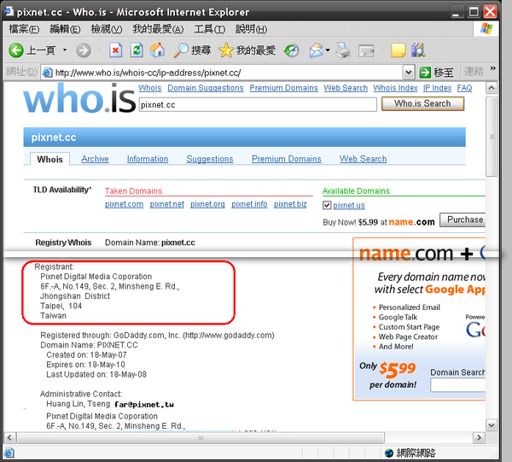The image size is (512, 462).
Task: Click the domain search field containing pixnet.cc
Action: pos(258,104)
